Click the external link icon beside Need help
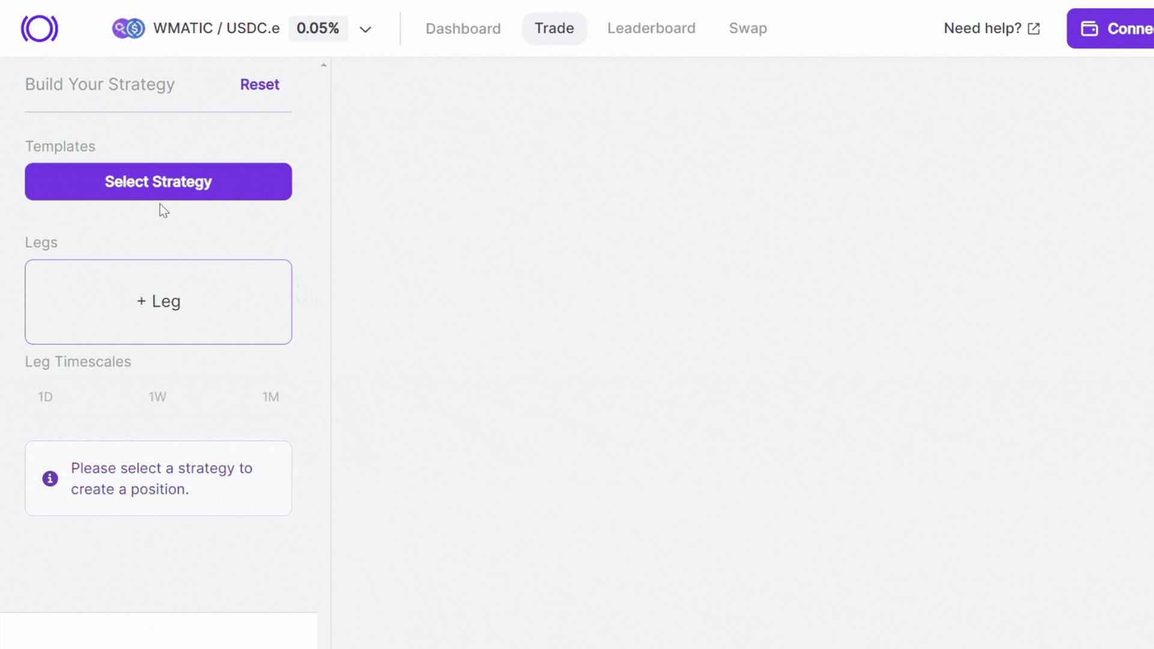Image resolution: width=1154 pixels, height=649 pixels. pos(1034,29)
